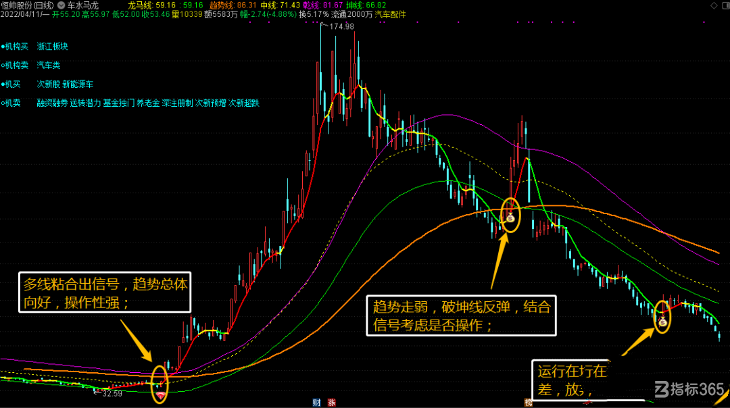Image resolution: width=730 pixels, height=408 pixels.
Task: Open the 次新超跌 concept tag
Action: click(x=243, y=103)
